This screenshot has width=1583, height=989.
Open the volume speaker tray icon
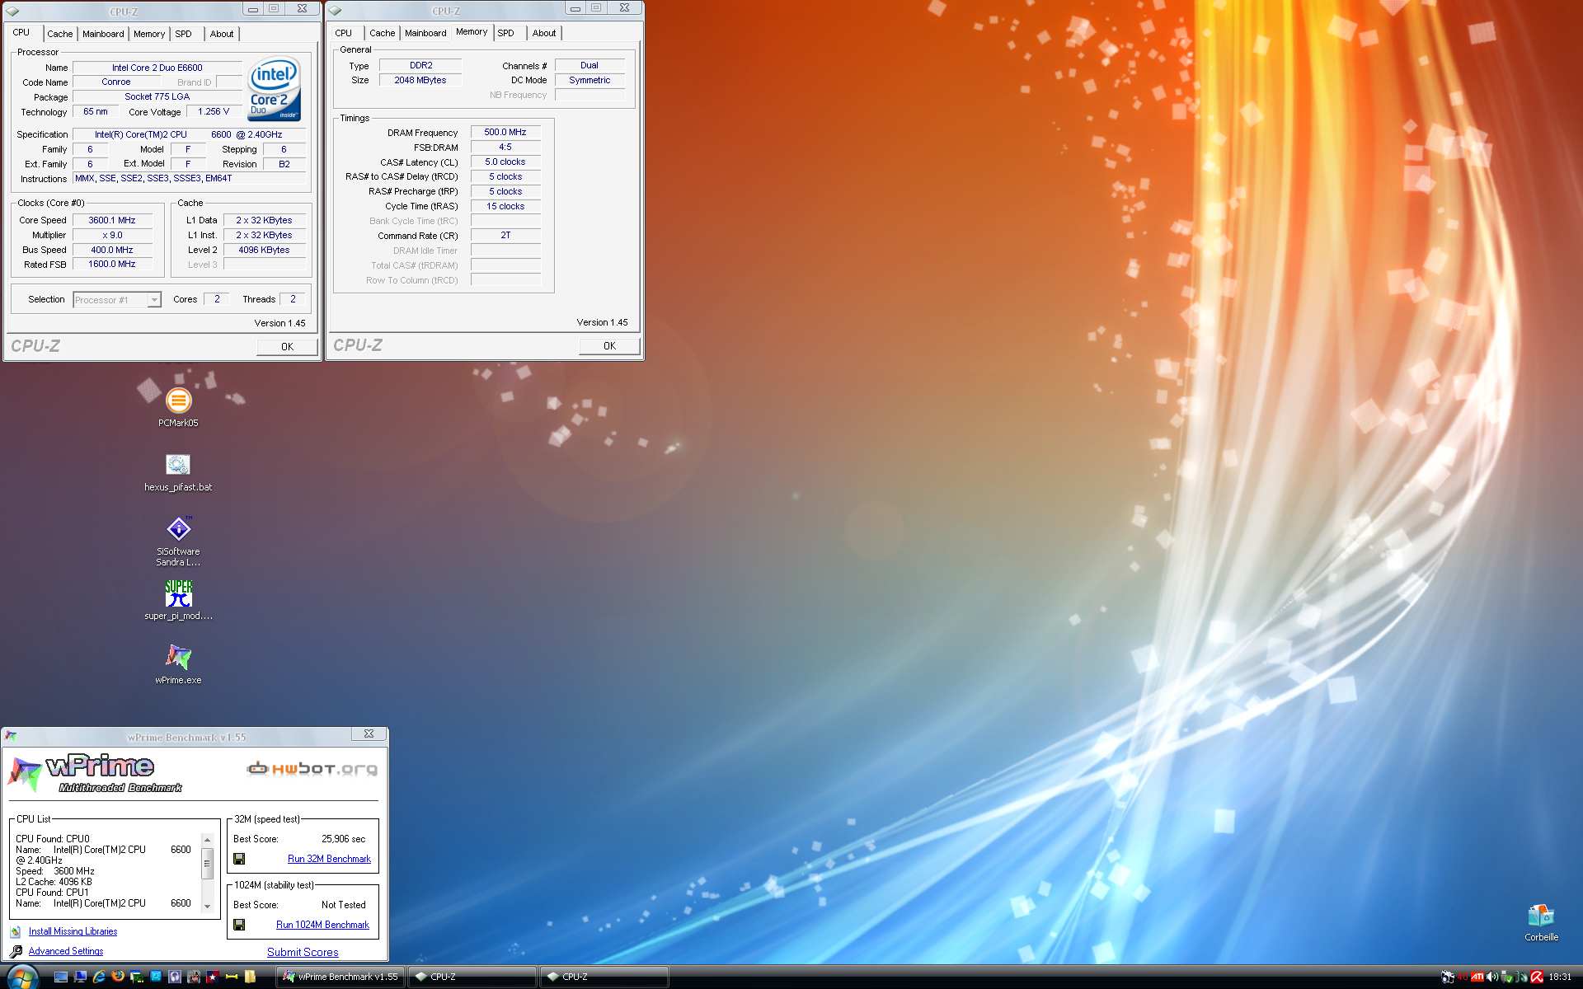(1492, 977)
